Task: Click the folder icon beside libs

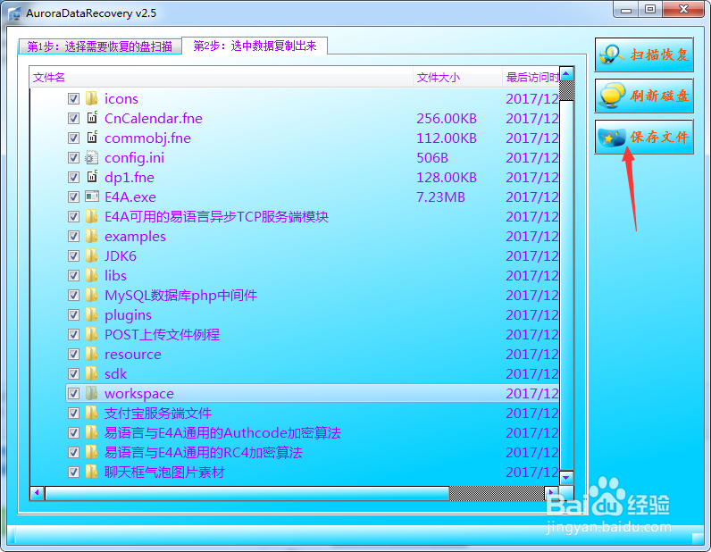Action: coord(92,275)
